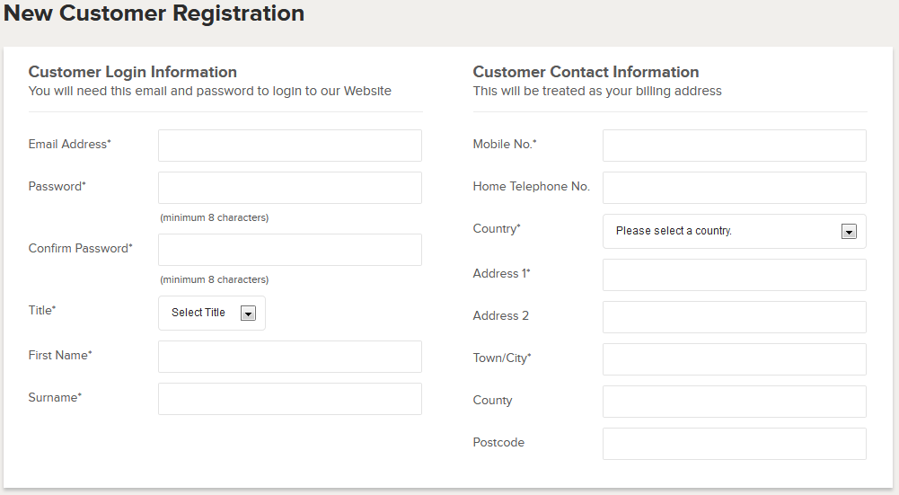Click the Mobile No. input field
Image resolution: width=899 pixels, height=495 pixels.
[x=735, y=146]
